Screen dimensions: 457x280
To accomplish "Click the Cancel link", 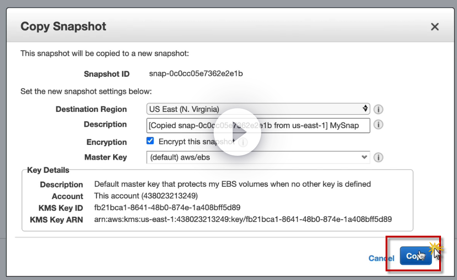I will tap(381, 258).
